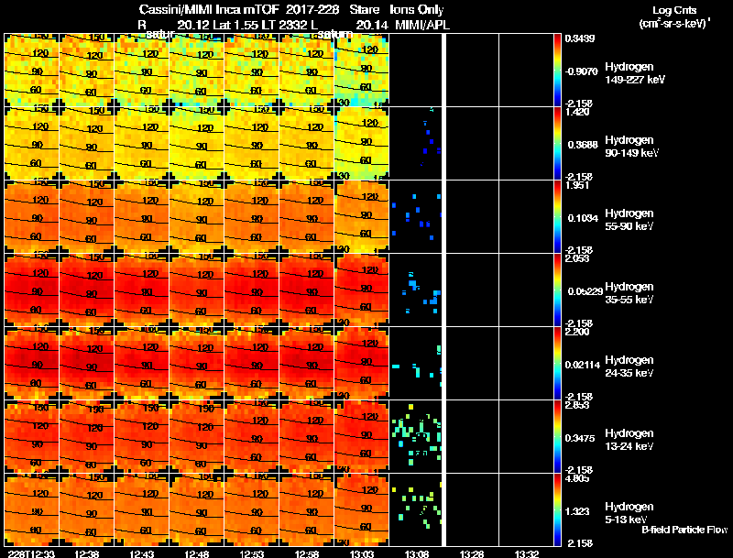This screenshot has height=558, width=733.
Task: Select the 24-35 keV panel at 12:48
Action: [x=197, y=363]
